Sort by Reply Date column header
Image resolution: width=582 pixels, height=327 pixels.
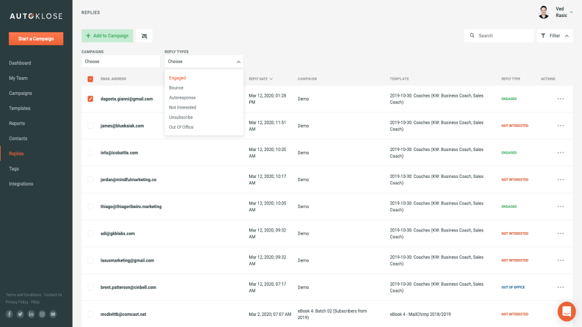(260, 79)
